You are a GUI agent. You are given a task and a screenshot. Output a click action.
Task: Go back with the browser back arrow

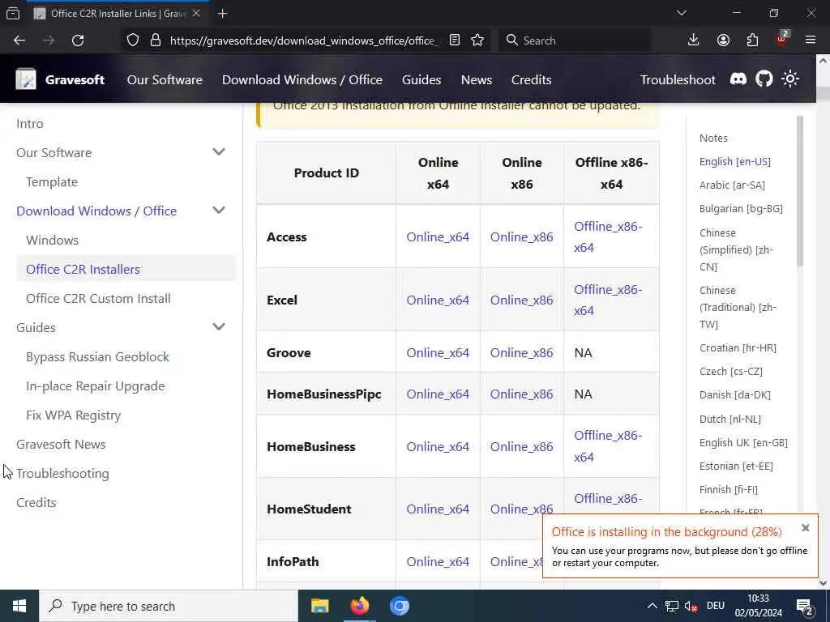tap(19, 40)
